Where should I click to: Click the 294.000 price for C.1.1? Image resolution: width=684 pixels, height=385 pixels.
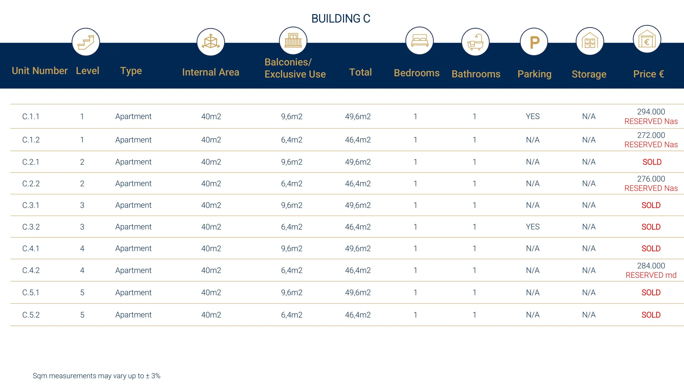(651, 112)
